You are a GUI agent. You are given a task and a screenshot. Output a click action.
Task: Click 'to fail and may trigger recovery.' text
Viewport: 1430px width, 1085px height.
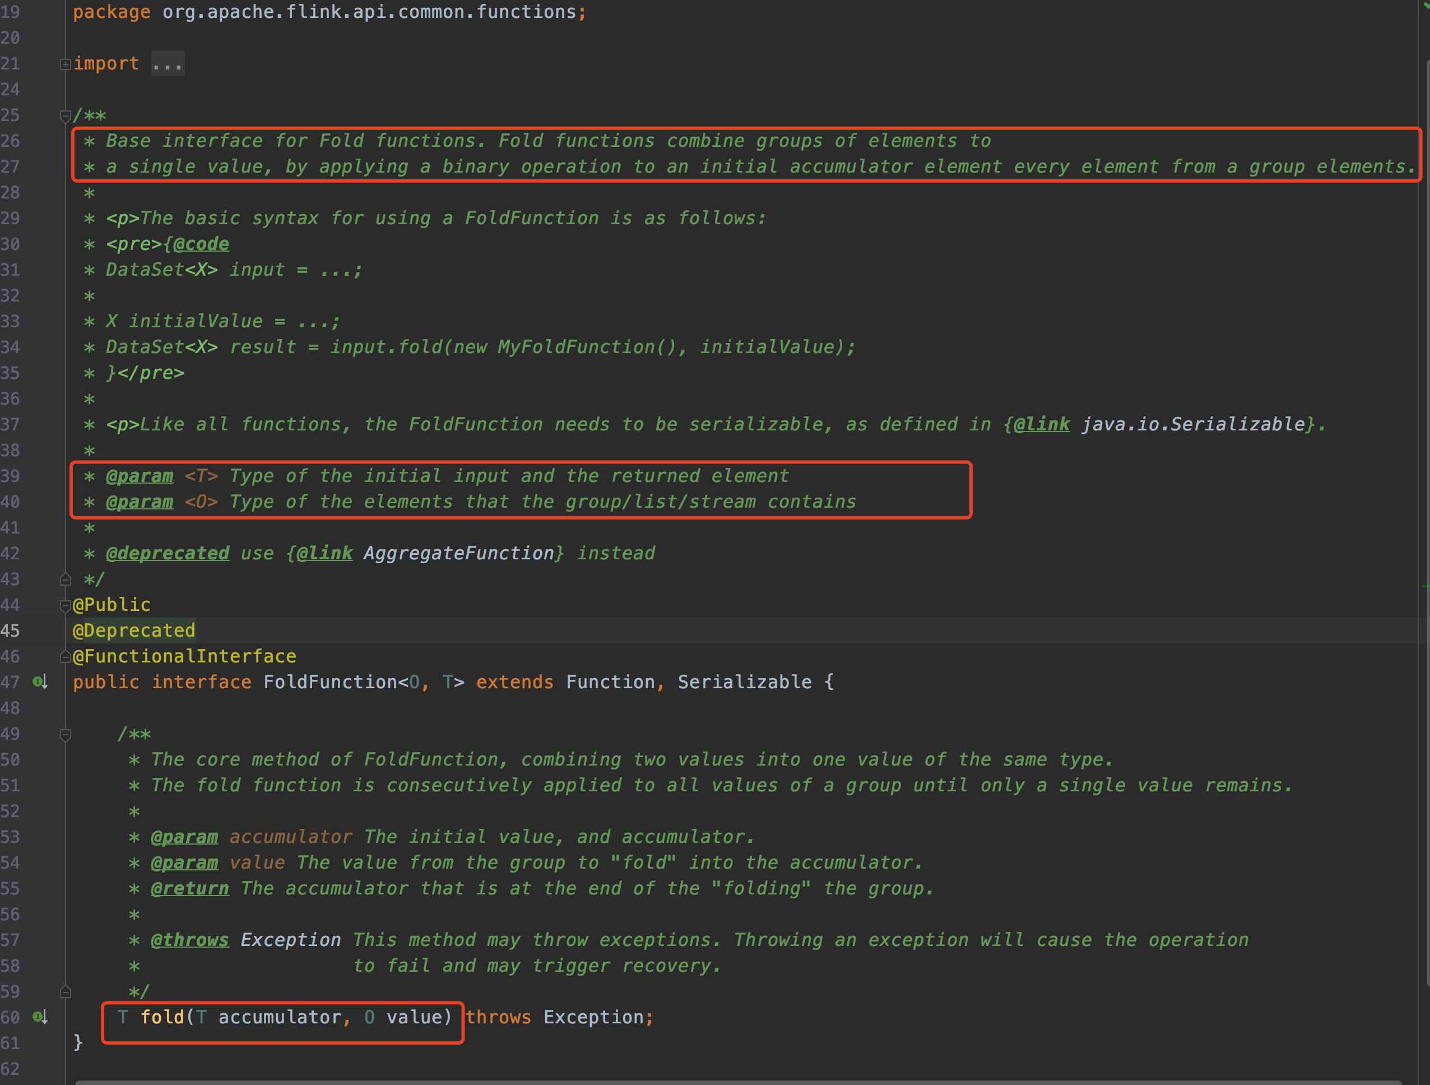coord(537,966)
